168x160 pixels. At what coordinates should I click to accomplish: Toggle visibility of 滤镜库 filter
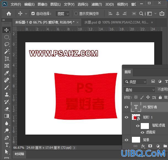coord(142,132)
